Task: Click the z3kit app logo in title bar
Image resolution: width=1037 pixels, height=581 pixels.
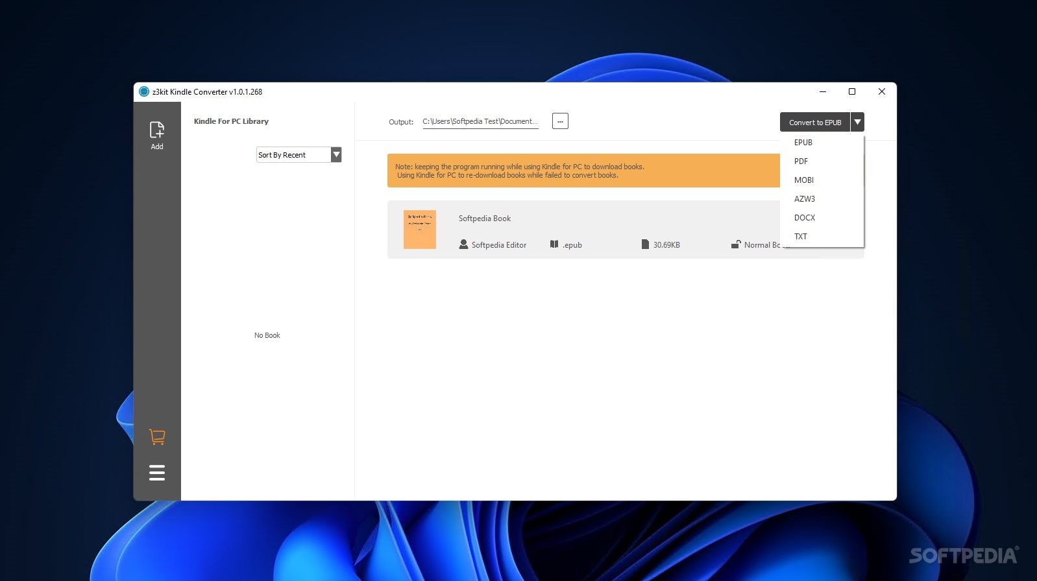Action: tap(144, 91)
